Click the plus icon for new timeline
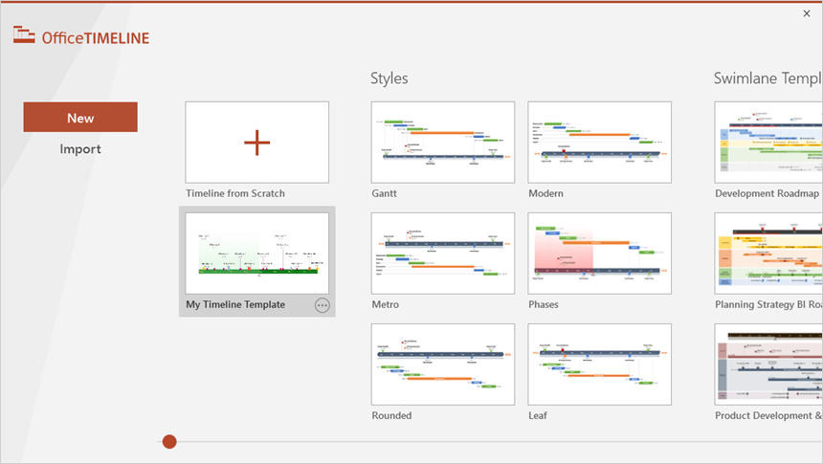The width and height of the screenshot is (823, 464). click(x=256, y=143)
